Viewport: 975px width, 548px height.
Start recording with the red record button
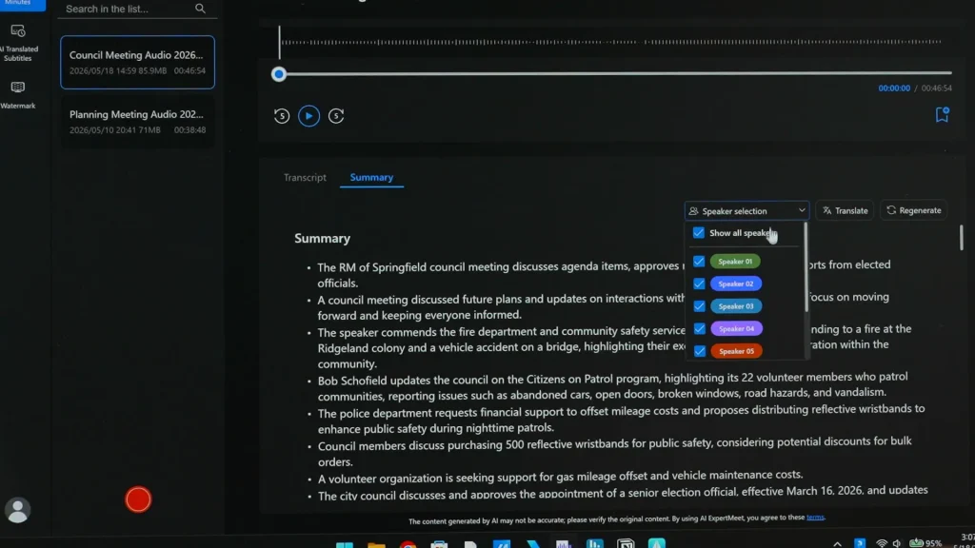(x=138, y=499)
